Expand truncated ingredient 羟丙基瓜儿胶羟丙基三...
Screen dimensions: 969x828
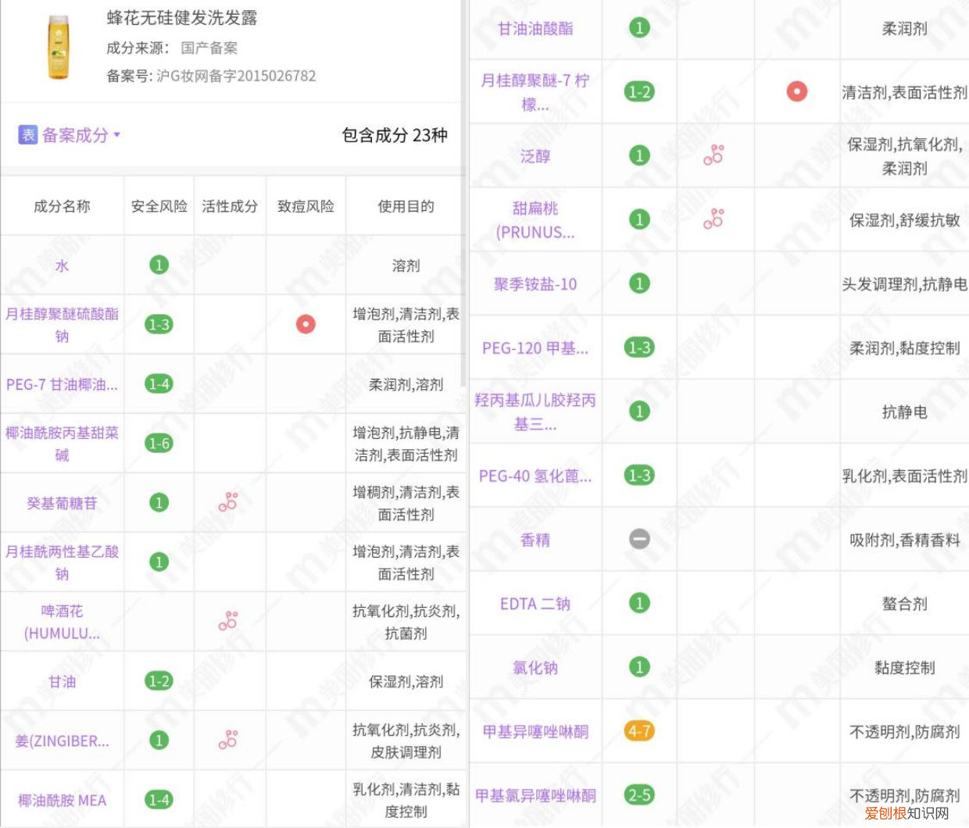536,412
